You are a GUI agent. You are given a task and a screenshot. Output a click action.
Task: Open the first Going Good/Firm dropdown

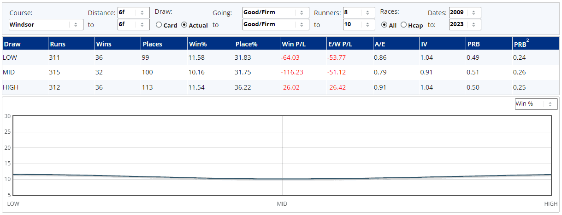point(275,13)
